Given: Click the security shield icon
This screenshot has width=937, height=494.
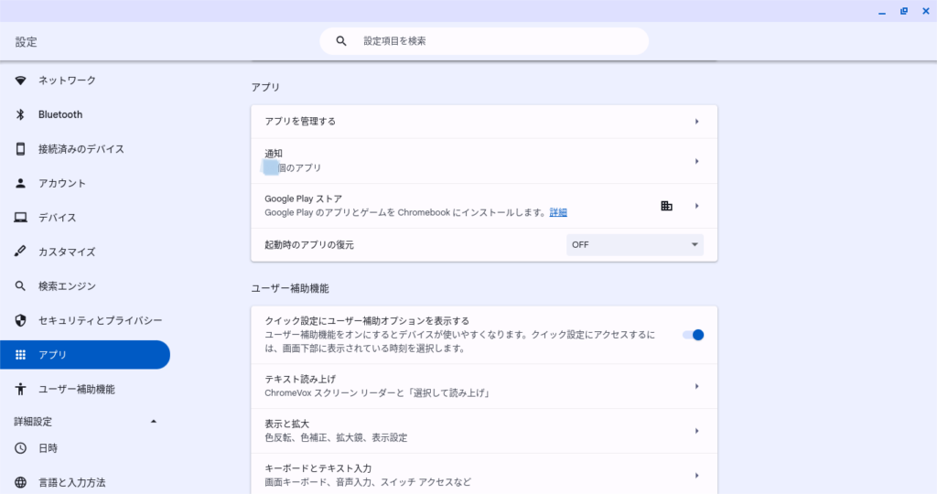Looking at the screenshot, I should [21, 320].
